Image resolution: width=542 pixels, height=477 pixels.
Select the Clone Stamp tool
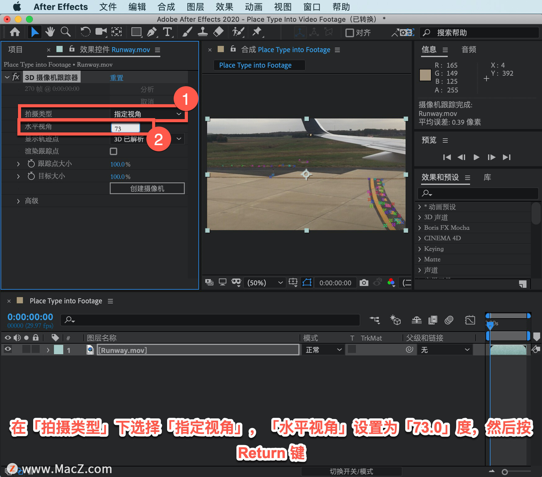tap(202, 32)
